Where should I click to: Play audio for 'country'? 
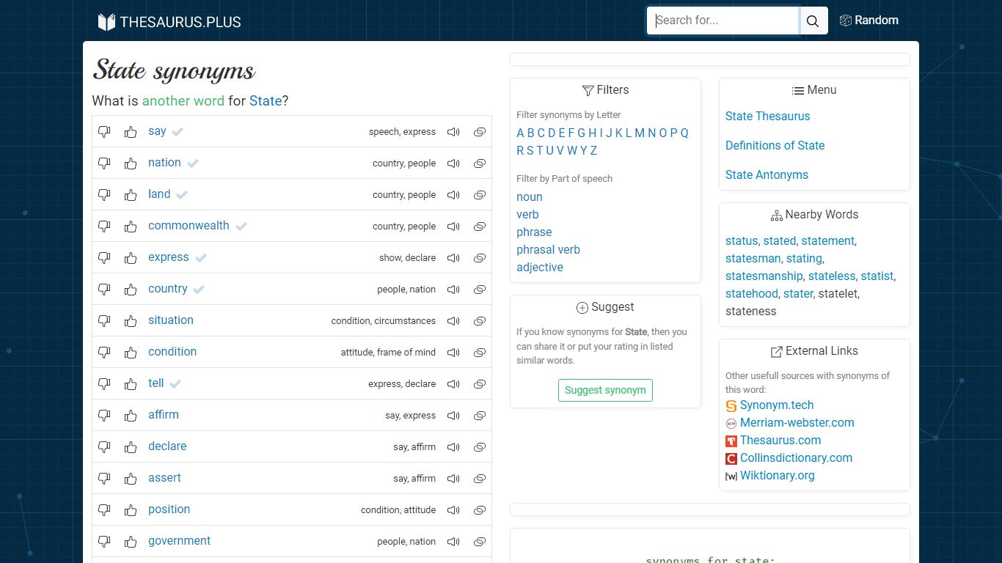click(453, 290)
